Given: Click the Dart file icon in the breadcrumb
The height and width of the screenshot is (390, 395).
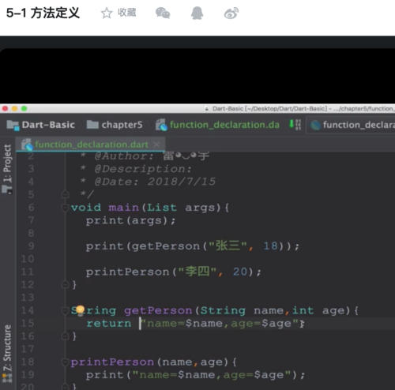Looking at the screenshot, I should (161, 125).
